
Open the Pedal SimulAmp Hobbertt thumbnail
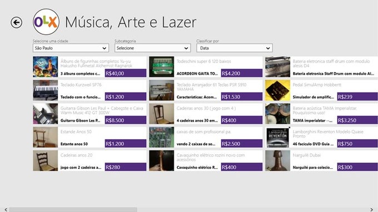click(278, 90)
